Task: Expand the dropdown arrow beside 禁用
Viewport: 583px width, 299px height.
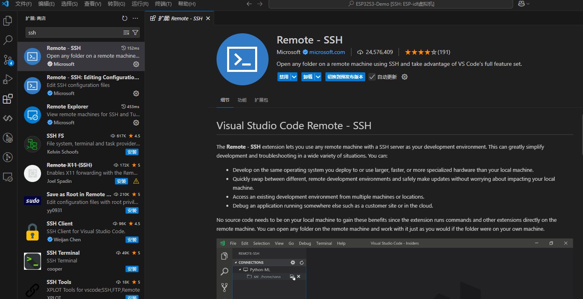Action: pos(294,77)
